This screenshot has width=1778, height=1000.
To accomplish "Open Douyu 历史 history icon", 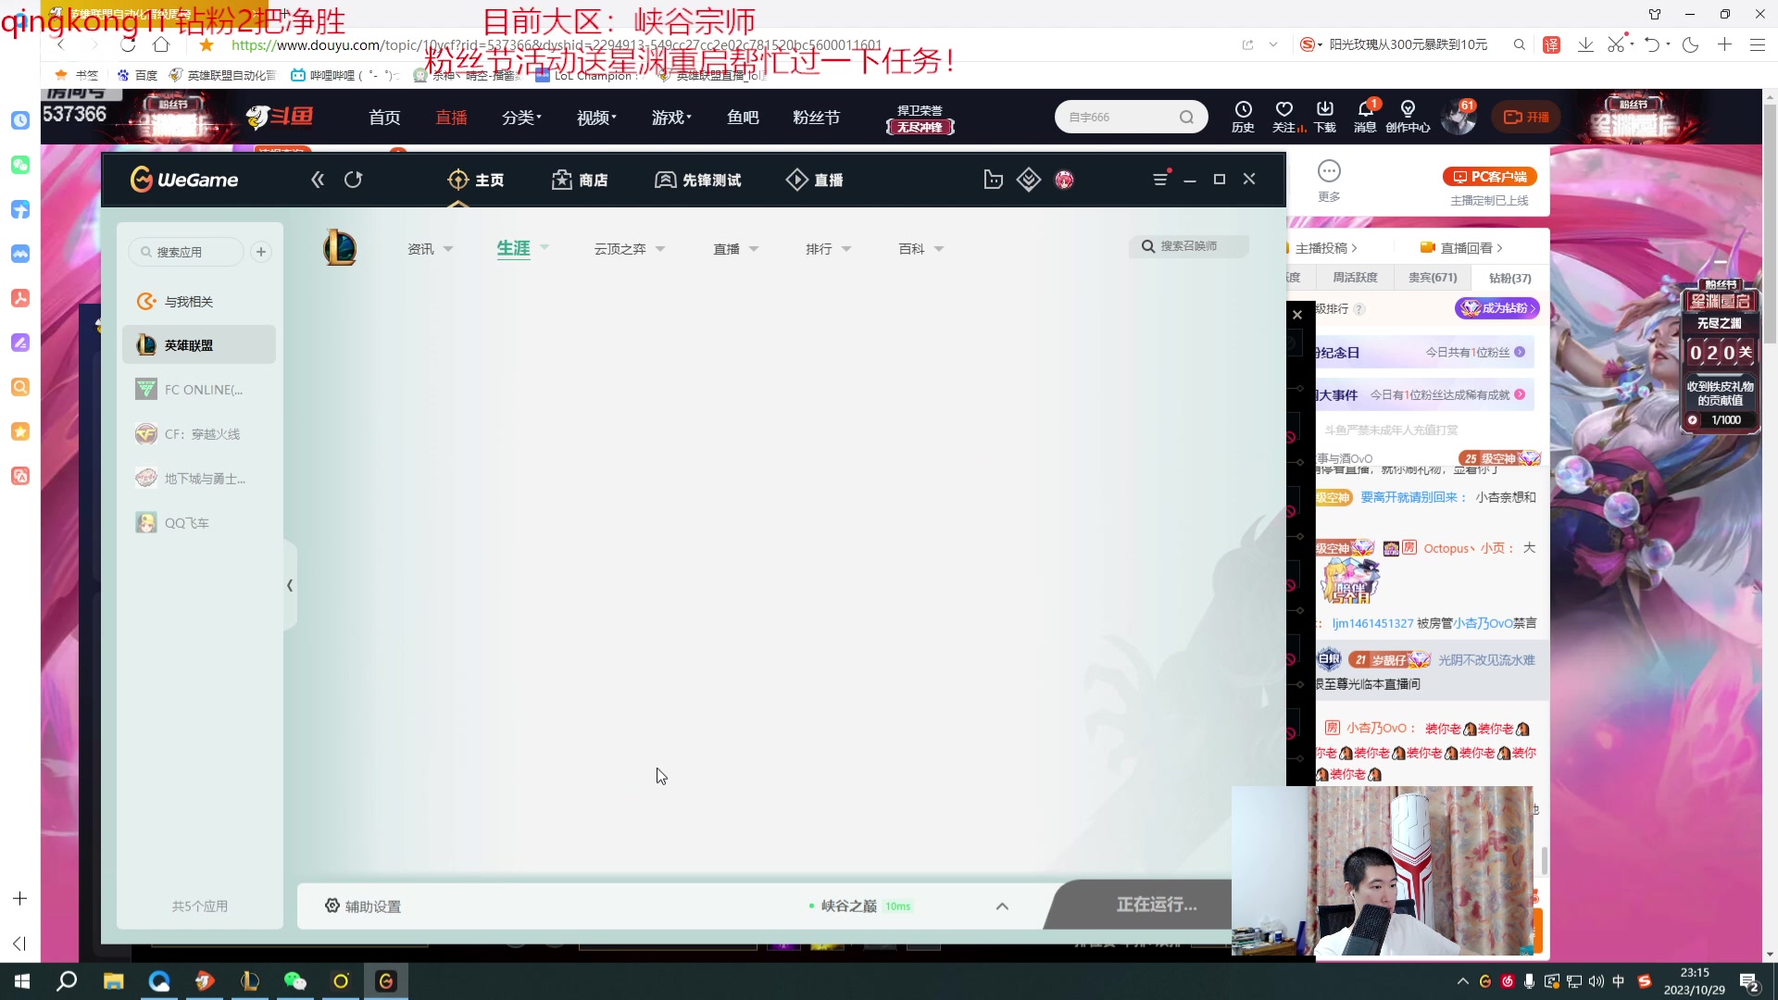I will [x=1243, y=117].
